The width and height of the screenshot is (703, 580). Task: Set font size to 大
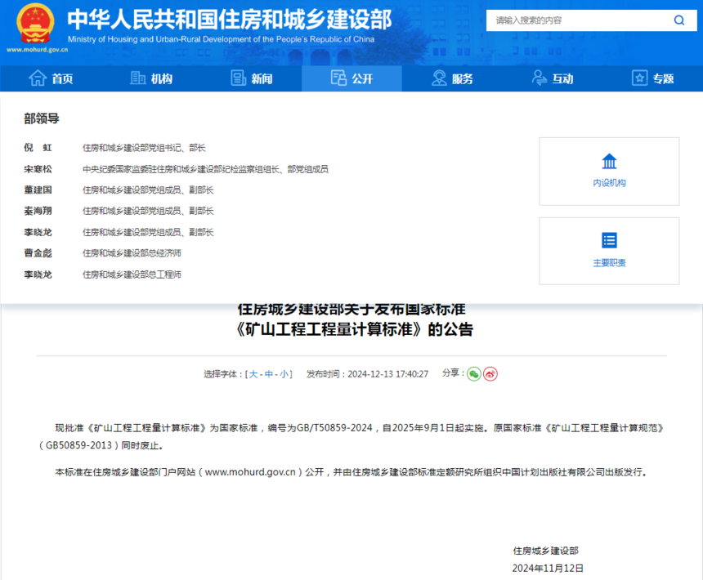coord(253,374)
